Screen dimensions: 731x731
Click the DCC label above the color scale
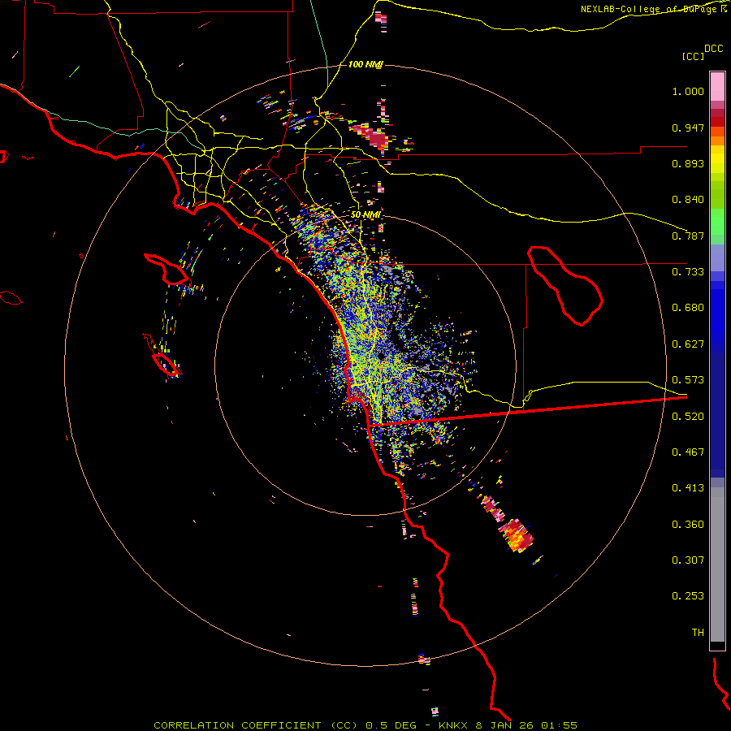click(x=713, y=49)
